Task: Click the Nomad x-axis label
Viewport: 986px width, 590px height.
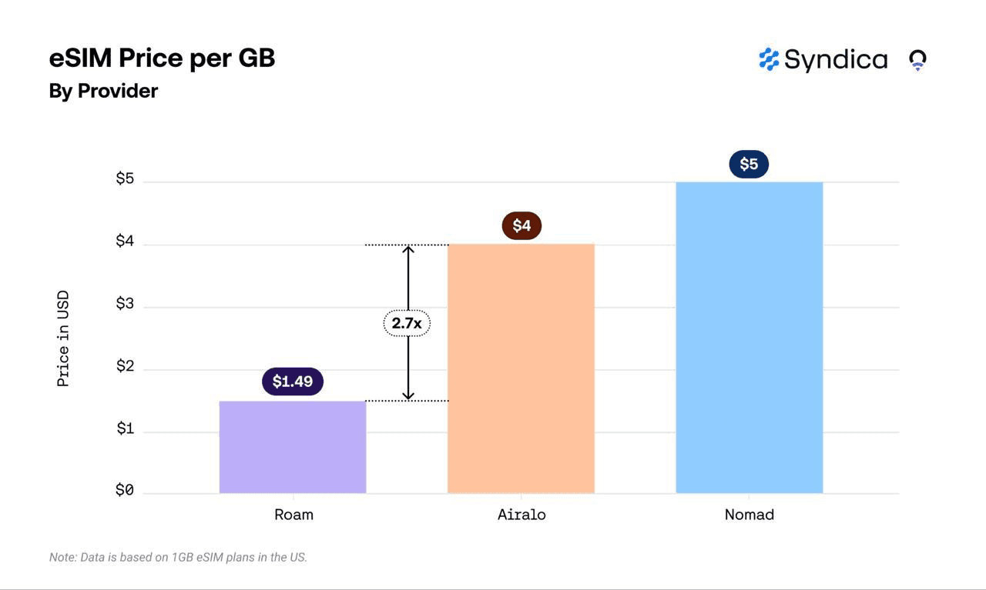Action: (749, 515)
